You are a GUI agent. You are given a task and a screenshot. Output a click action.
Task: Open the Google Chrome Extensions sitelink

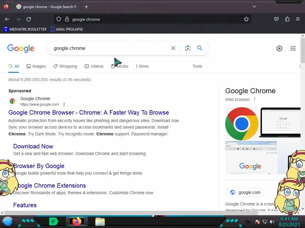click(49, 186)
